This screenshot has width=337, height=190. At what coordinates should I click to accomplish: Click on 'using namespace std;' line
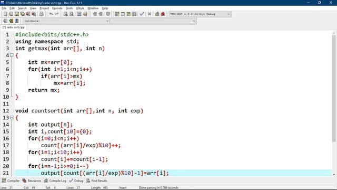click(x=47, y=41)
